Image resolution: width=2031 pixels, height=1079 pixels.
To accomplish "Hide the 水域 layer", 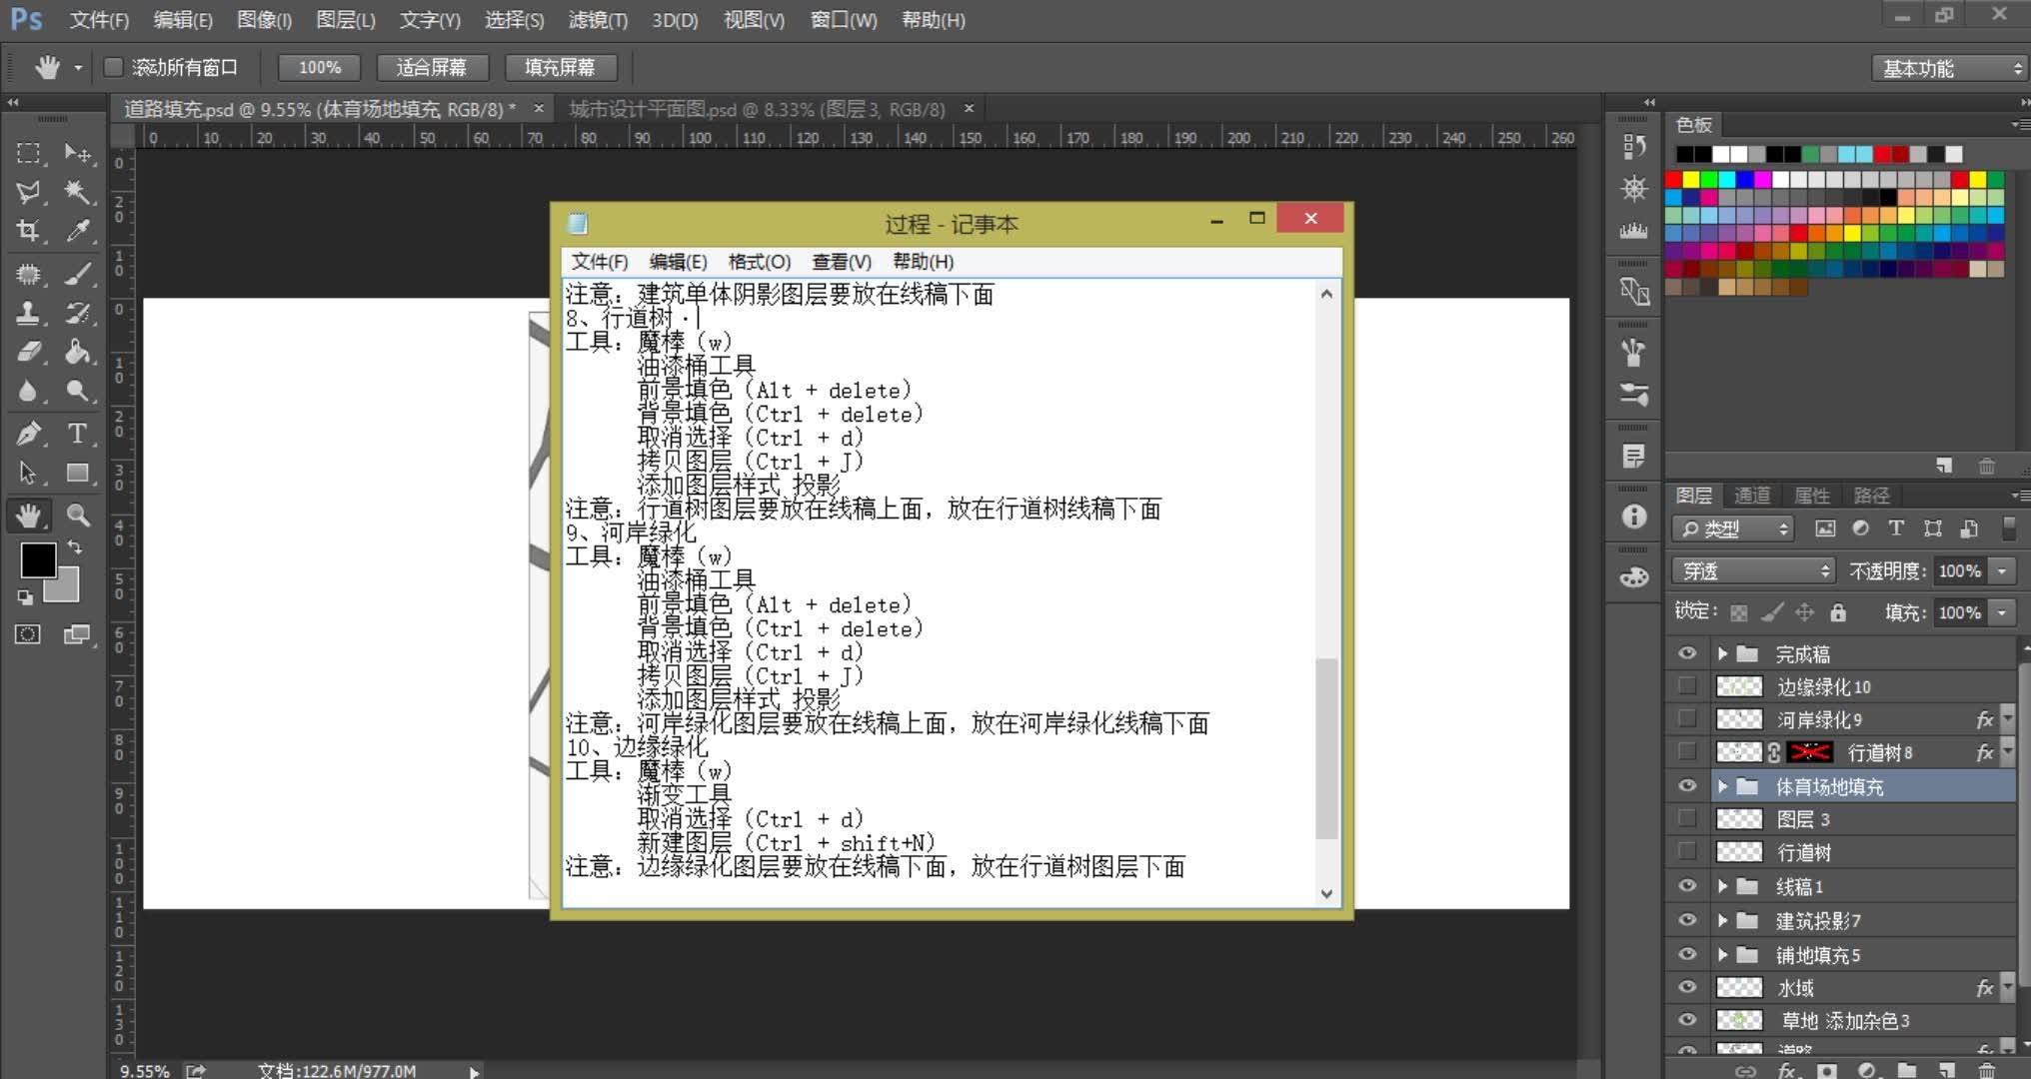I will [1687, 987].
